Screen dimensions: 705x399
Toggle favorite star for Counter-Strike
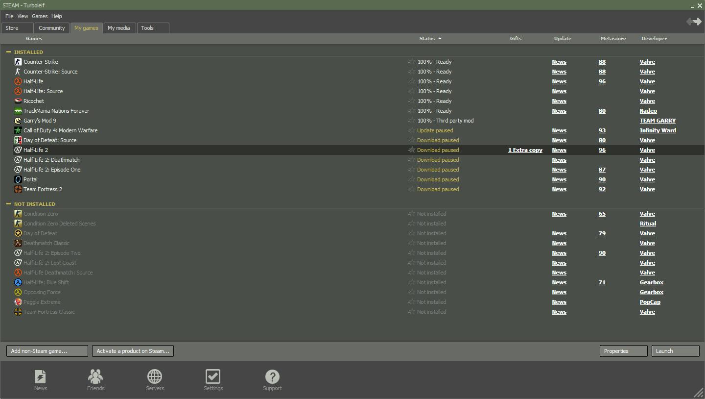point(412,62)
